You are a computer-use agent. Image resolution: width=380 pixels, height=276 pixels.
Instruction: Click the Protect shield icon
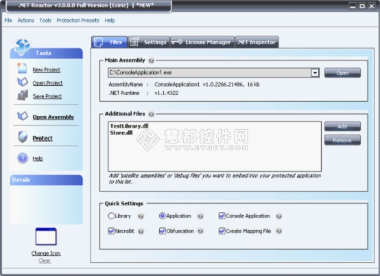pos(23,137)
